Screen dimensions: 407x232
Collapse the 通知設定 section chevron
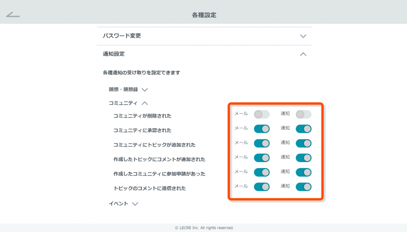(303, 54)
